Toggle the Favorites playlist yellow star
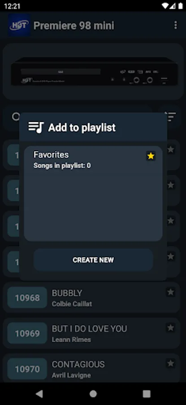This screenshot has height=405, width=186. [151, 156]
